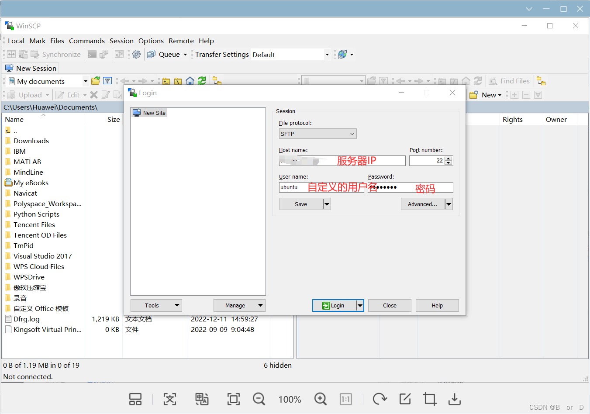590x414 pixels.
Task: Switch to the New Session tab
Action: (31, 68)
